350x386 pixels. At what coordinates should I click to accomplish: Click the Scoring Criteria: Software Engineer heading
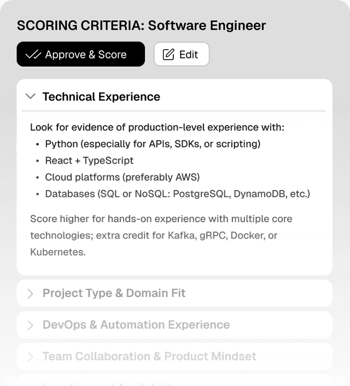coord(141,26)
